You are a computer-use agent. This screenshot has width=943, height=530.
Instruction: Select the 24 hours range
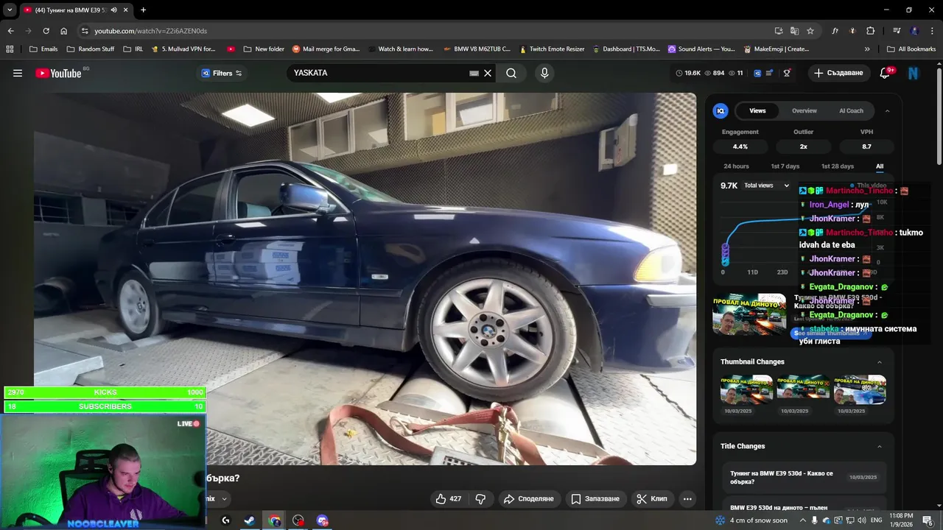[736, 166]
